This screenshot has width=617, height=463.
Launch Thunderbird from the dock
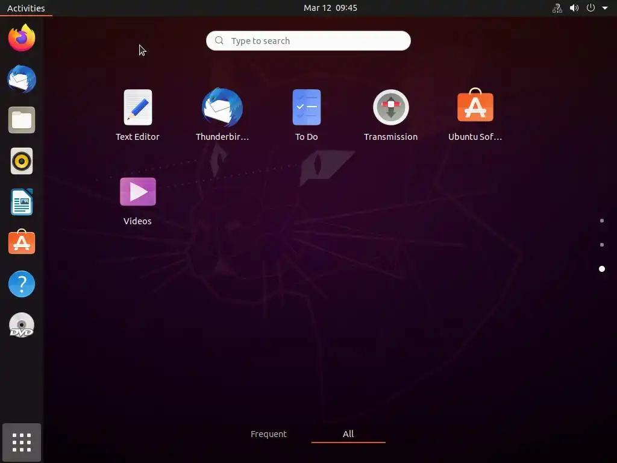click(22, 79)
